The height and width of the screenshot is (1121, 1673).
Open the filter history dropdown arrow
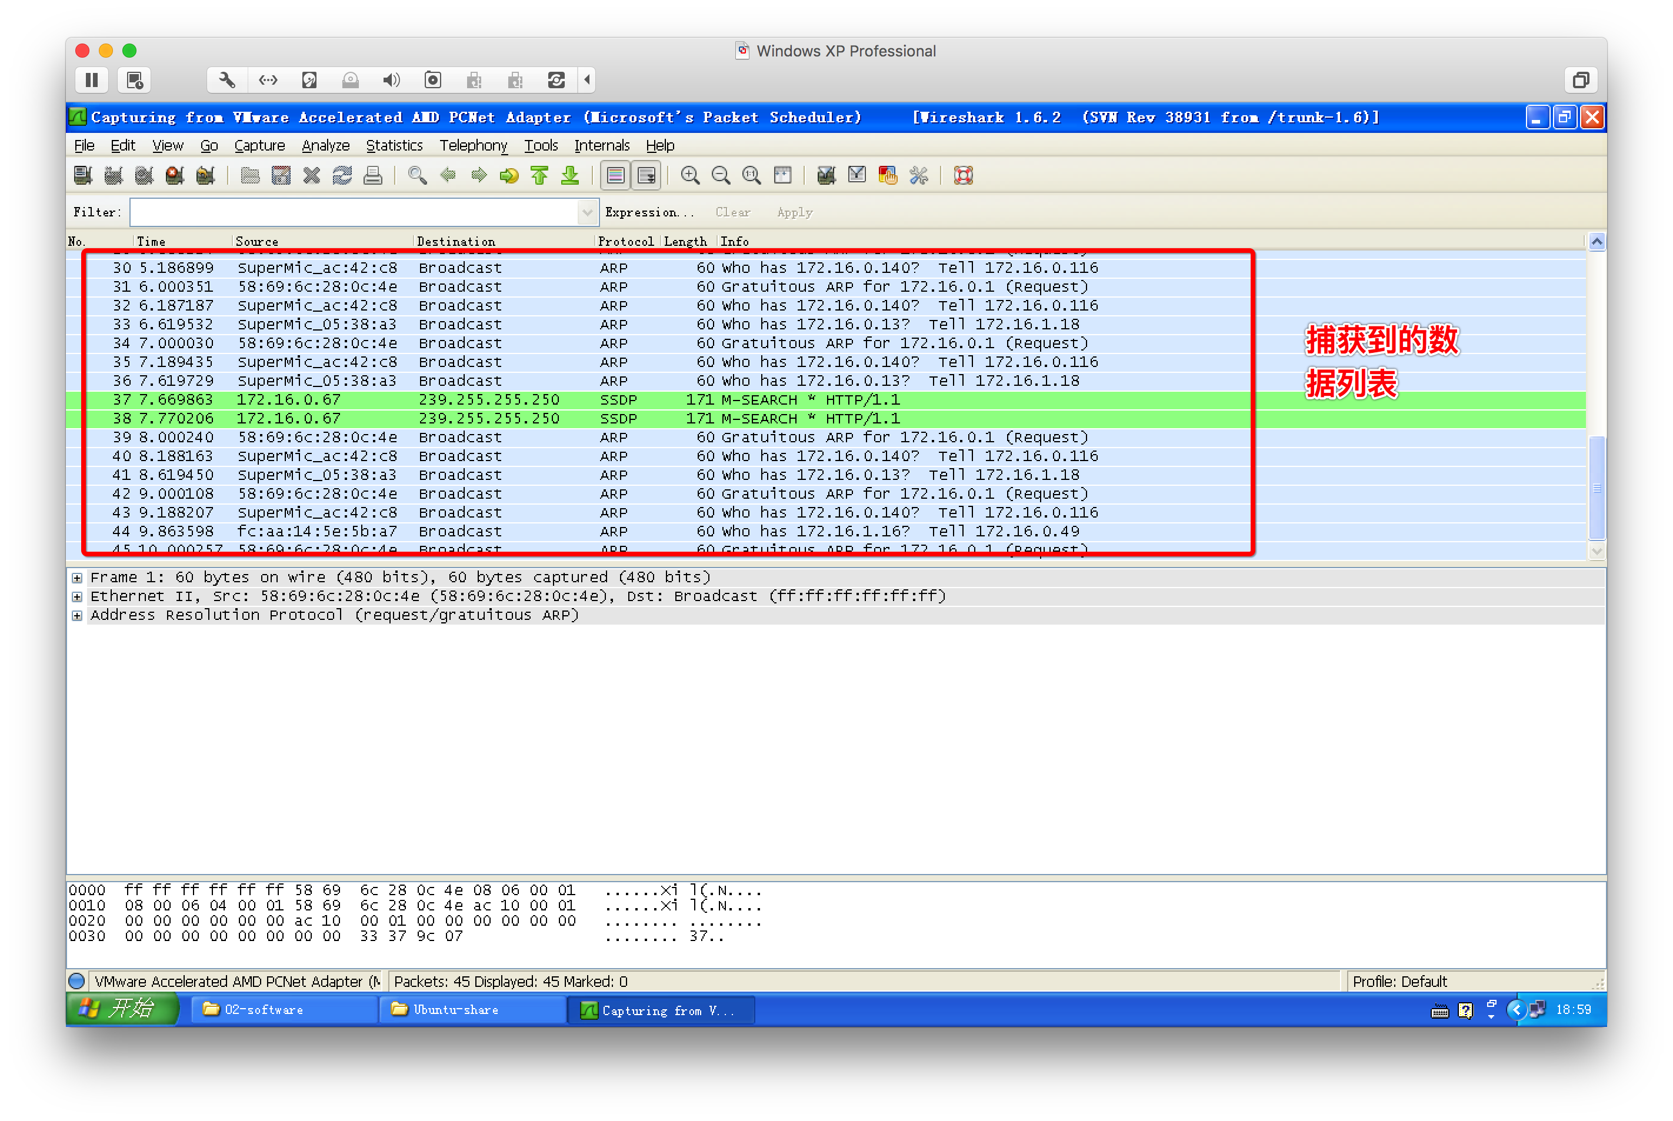(x=587, y=212)
